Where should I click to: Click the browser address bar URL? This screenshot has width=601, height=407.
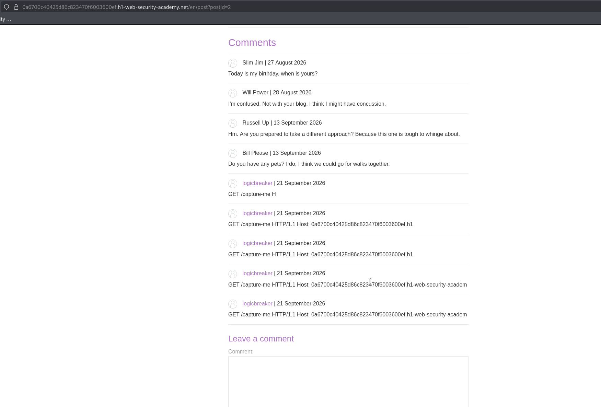pos(127,7)
